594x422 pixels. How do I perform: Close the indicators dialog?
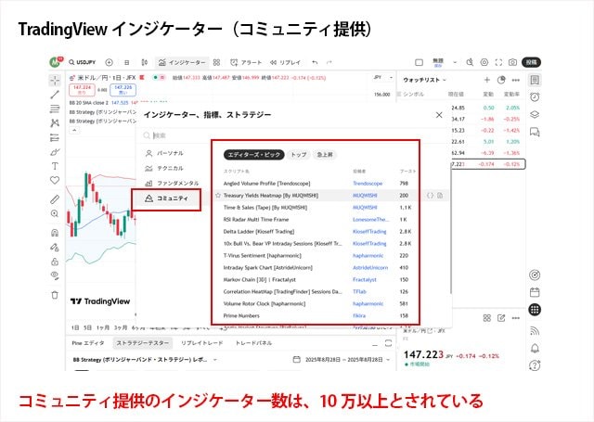pos(439,115)
